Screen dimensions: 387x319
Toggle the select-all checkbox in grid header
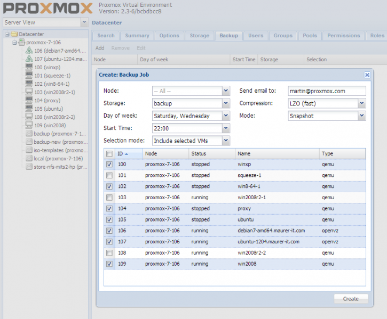point(109,154)
